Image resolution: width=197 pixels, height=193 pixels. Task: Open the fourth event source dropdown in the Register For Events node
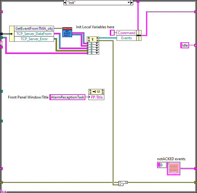pyautogui.click(x=97, y=51)
